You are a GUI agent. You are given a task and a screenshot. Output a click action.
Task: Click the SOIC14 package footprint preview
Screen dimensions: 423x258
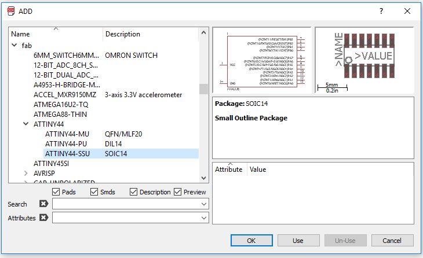coord(364,60)
